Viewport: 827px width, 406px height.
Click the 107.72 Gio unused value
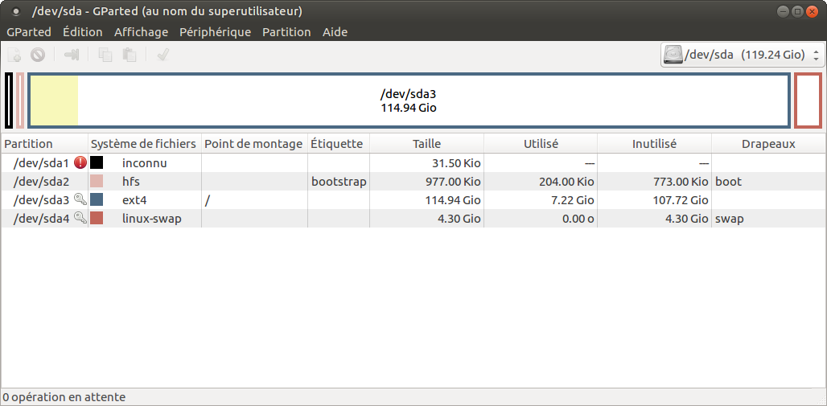pyautogui.click(x=680, y=200)
